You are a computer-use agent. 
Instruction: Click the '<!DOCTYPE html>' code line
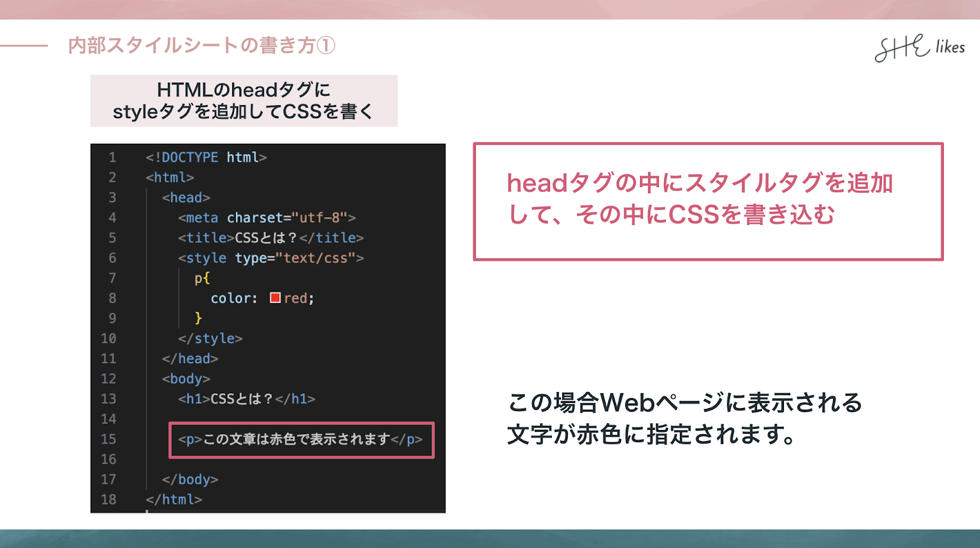[x=206, y=157]
